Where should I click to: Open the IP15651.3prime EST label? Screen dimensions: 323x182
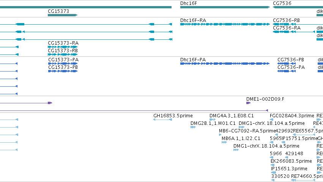point(289,169)
